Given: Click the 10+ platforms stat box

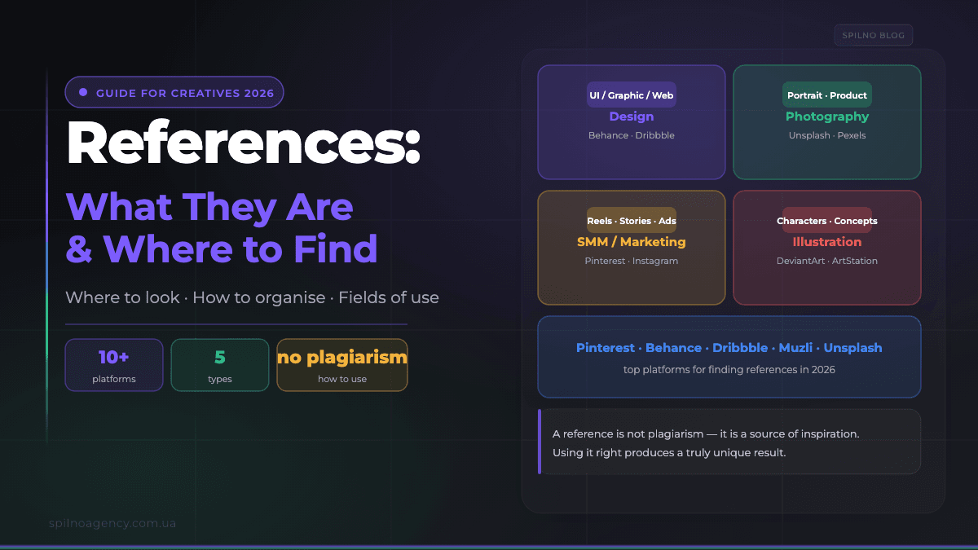Looking at the screenshot, I should pyautogui.click(x=114, y=365).
